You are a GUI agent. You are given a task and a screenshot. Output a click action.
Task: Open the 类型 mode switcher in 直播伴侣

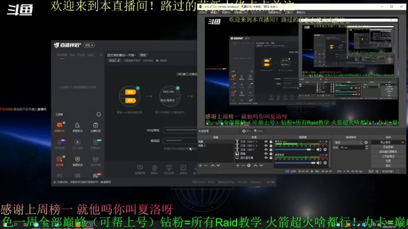[x=89, y=45]
